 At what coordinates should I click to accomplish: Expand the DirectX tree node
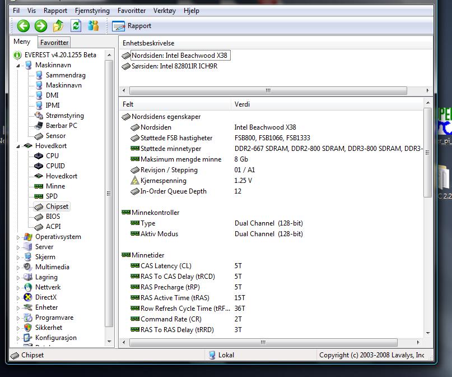click(x=18, y=298)
